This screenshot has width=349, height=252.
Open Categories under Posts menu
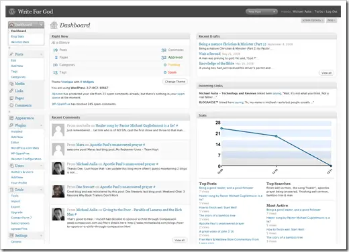click(x=18, y=77)
